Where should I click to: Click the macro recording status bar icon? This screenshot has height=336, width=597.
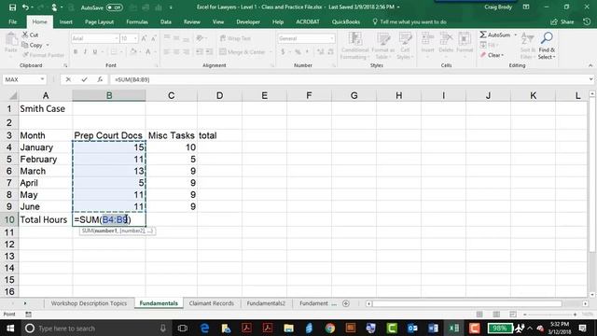coord(29,315)
